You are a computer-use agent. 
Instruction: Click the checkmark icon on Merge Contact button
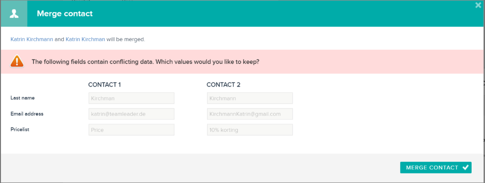tap(465, 168)
